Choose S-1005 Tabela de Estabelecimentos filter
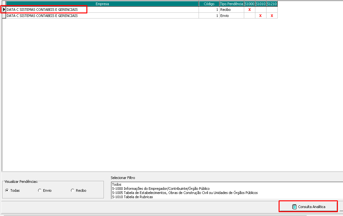 [185, 193]
